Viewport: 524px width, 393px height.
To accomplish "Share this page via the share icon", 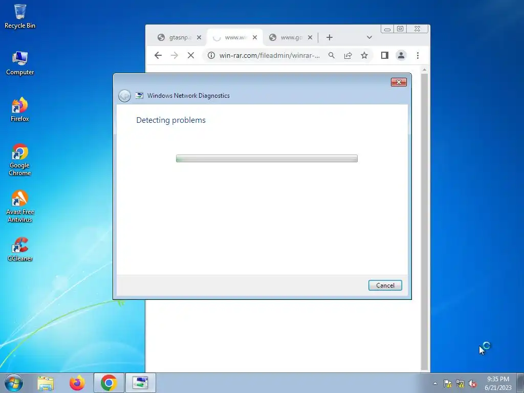I will pos(348,55).
